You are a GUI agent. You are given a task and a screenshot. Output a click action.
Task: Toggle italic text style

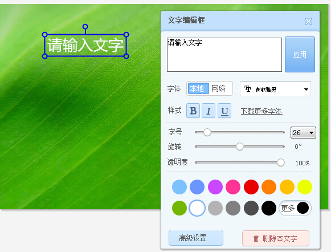pyautogui.click(x=209, y=111)
